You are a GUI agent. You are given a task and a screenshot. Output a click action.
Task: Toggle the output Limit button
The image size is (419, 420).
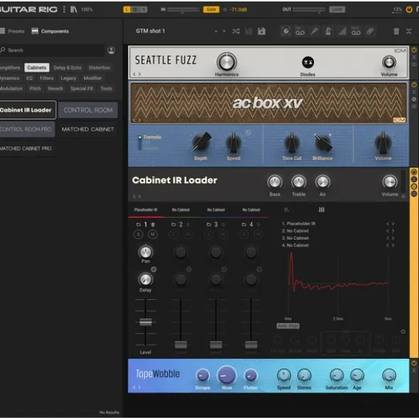pos(337,9)
